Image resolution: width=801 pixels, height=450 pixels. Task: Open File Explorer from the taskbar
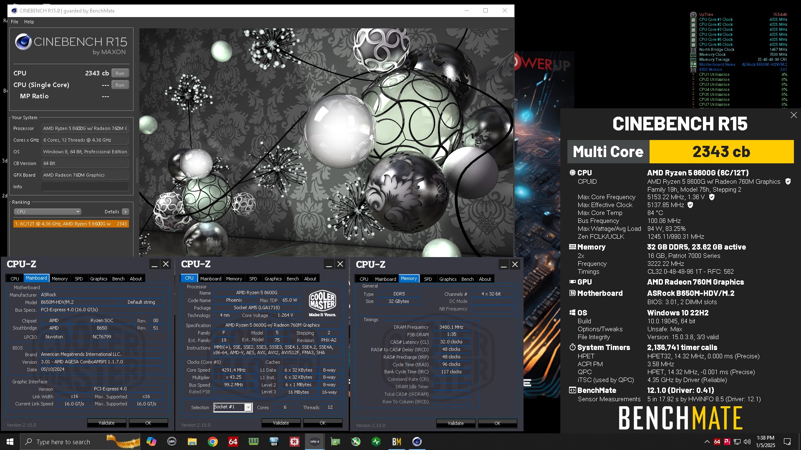[192, 442]
